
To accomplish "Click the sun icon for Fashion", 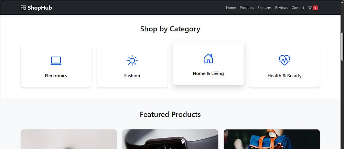I will (132, 61).
